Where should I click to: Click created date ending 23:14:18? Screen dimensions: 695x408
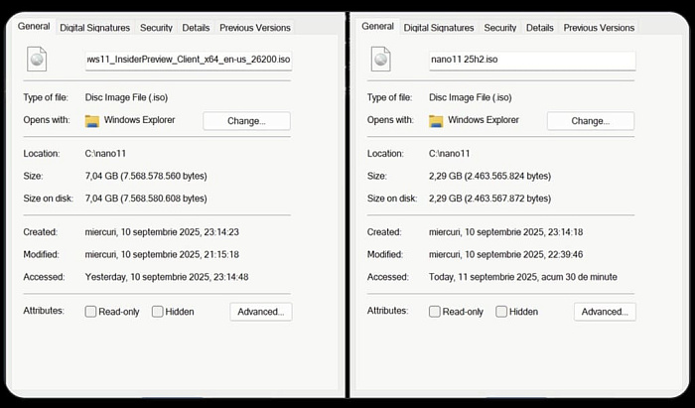(505, 232)
